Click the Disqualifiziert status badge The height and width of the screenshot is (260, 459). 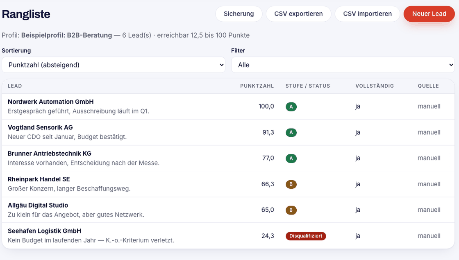click(306, 236)
